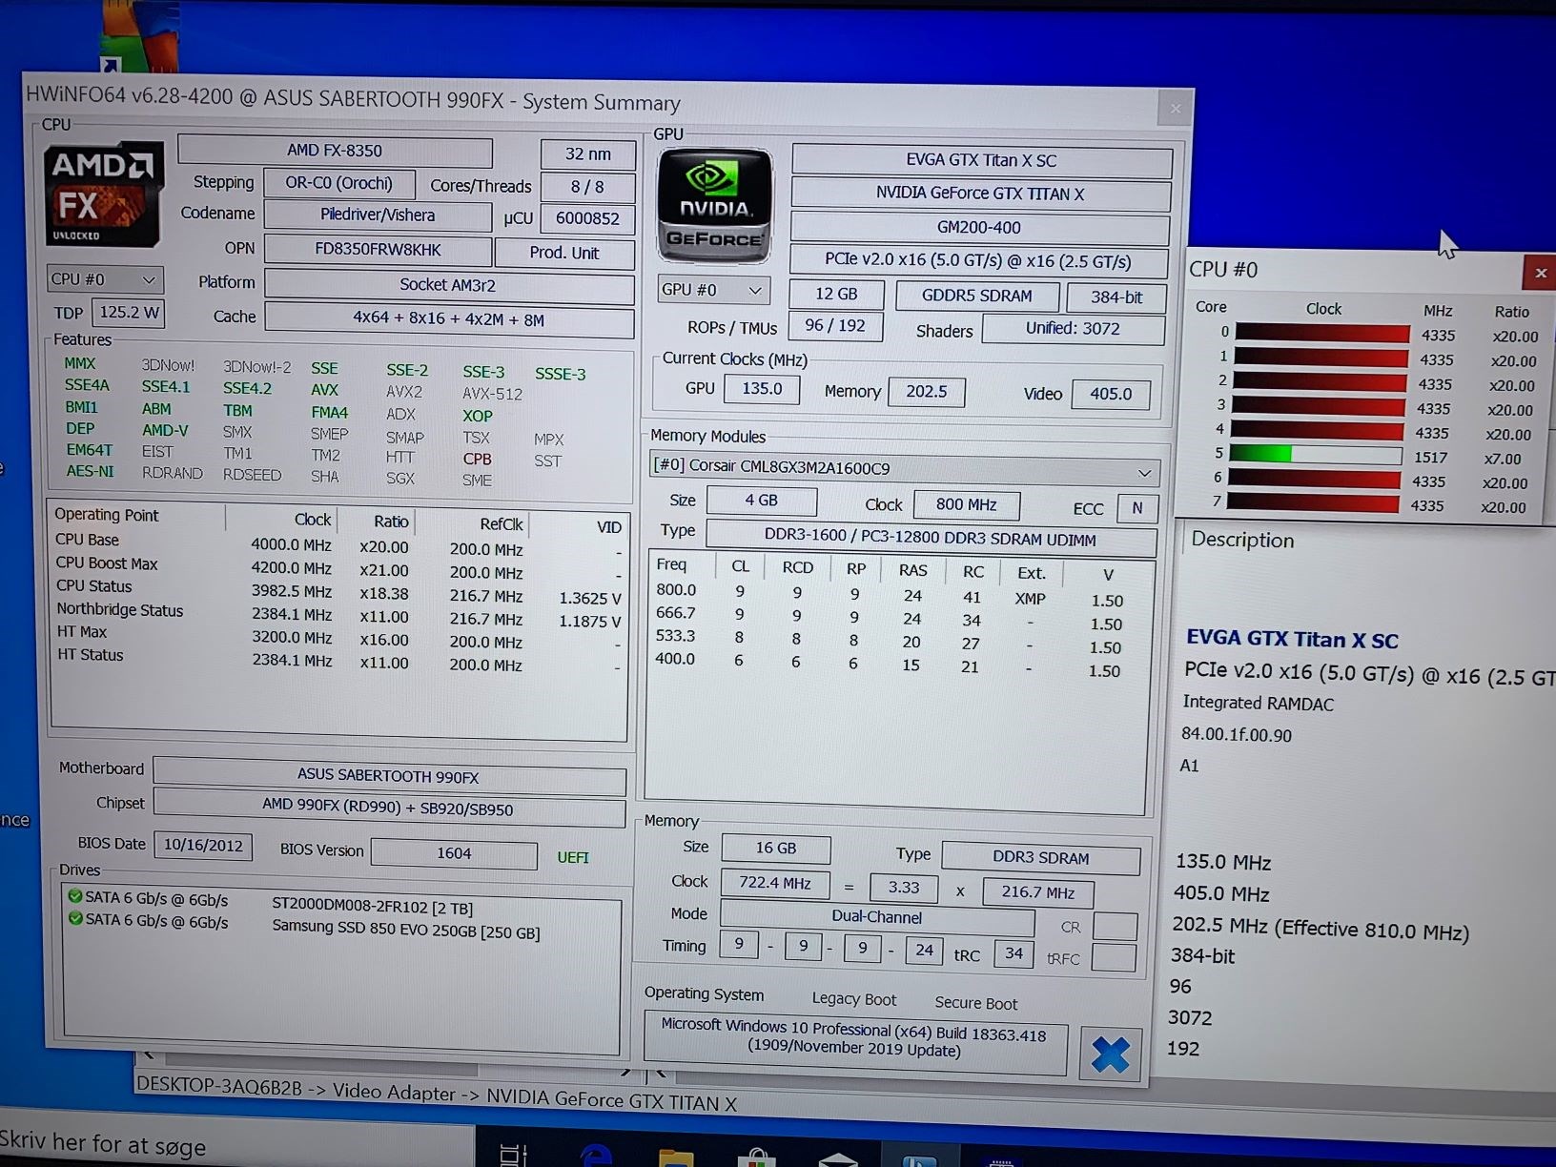Open the GPU #0 selector dropdown
The height and width of the screenshot is (1167, 1556).
[713, 290]
